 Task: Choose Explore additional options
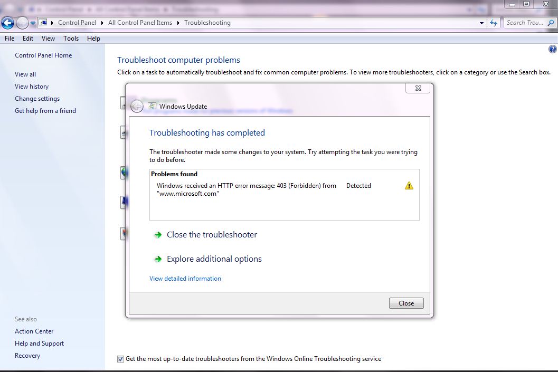click(214, 259)
